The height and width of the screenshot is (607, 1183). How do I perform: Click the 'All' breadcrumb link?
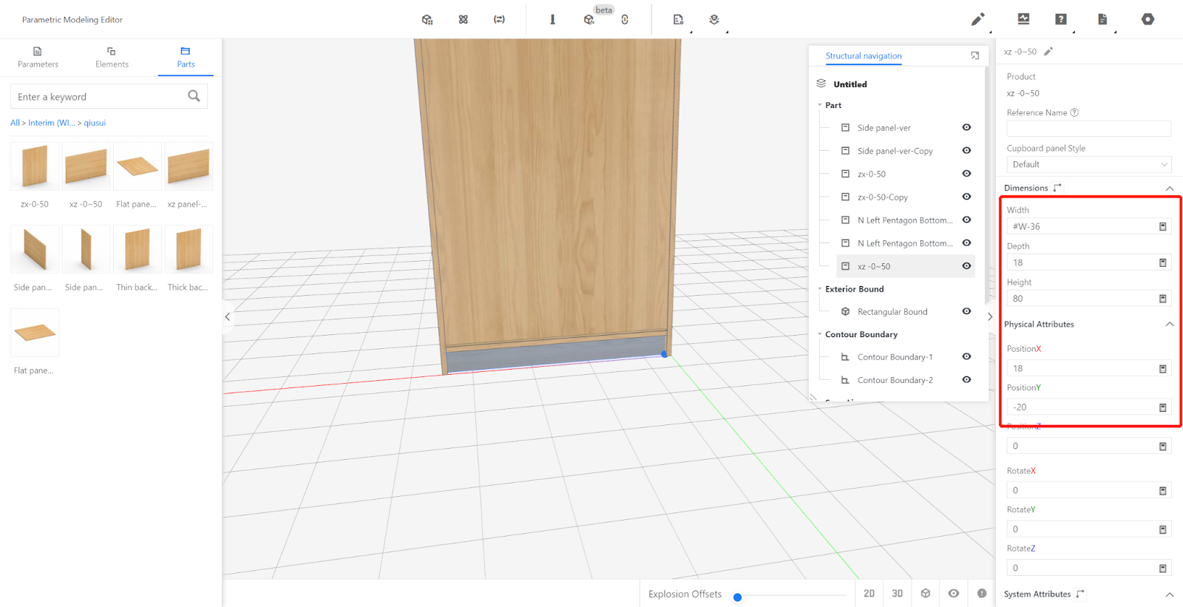tap(15, 123)
